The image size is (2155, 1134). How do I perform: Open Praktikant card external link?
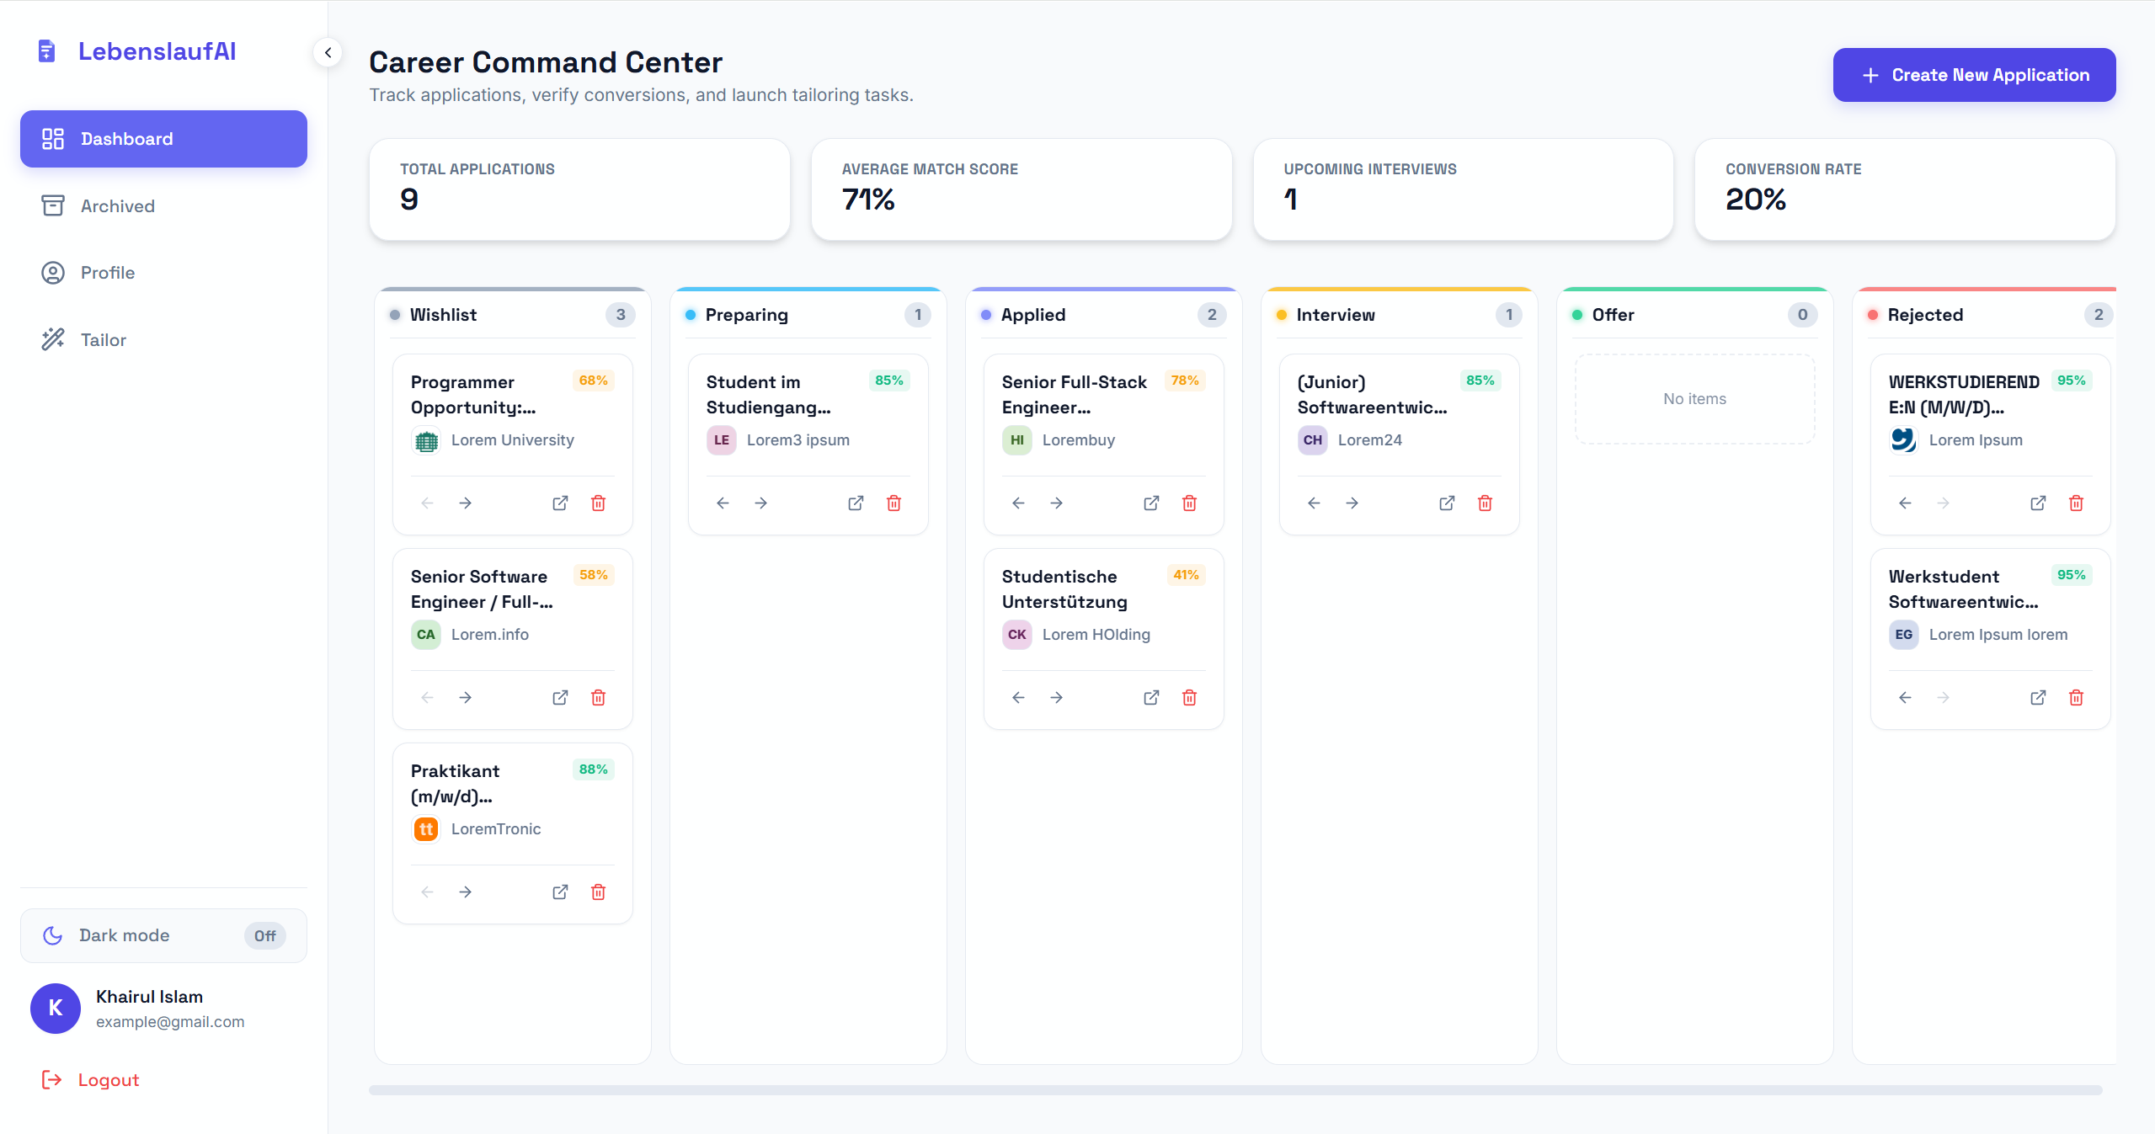560,892
